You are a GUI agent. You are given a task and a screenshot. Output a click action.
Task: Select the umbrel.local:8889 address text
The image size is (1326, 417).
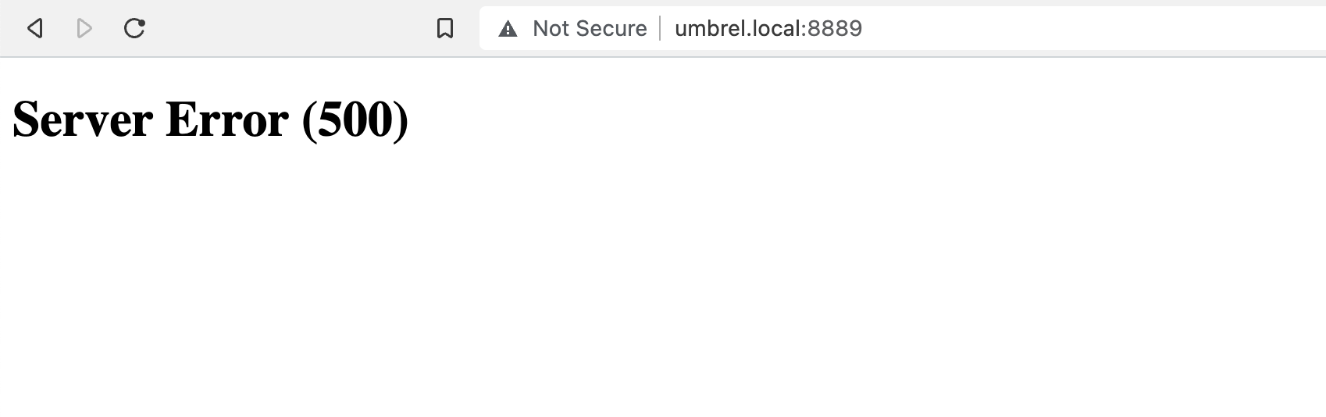pyautogui.click(x=768, y=29)
